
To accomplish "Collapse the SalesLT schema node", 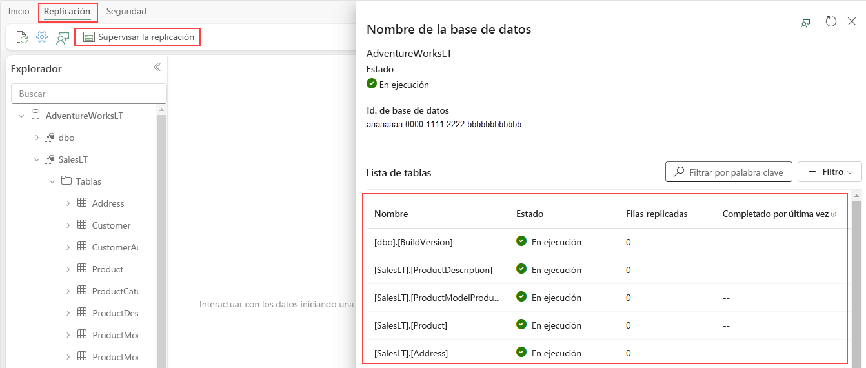I will tap(37, 159).
